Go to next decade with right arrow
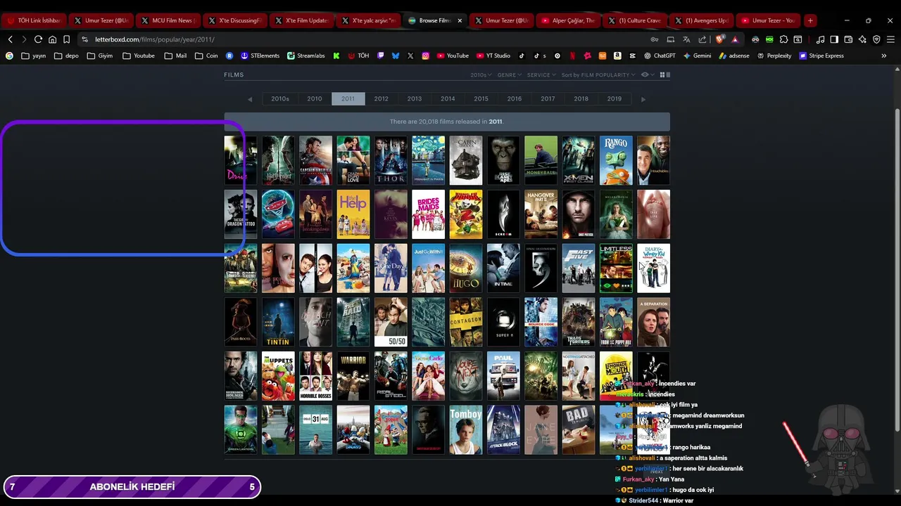This screenshot has width=901, height=506. (x=643, y=99)
